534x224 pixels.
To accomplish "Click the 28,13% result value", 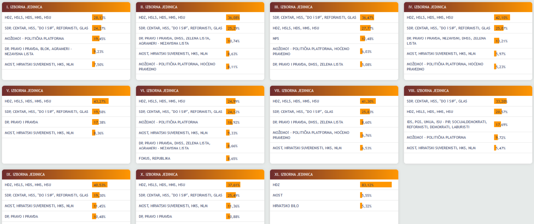I will [x=99, y=18].
